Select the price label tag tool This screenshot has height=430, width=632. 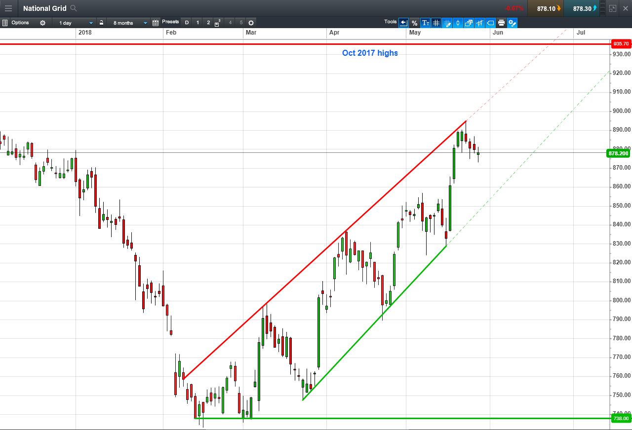tap(490, 23)
